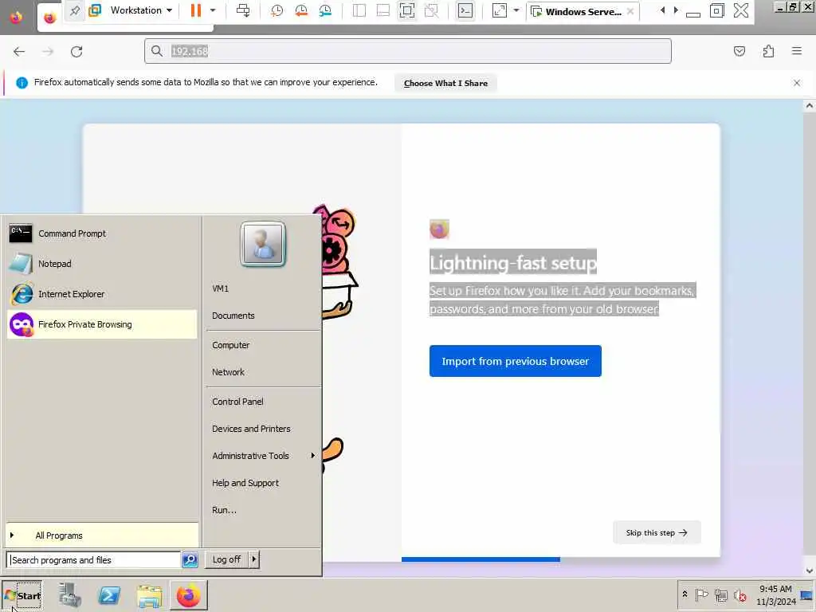
Task: Click the pin icon in VMware toolbar
Action: click(x=75, y=10)
